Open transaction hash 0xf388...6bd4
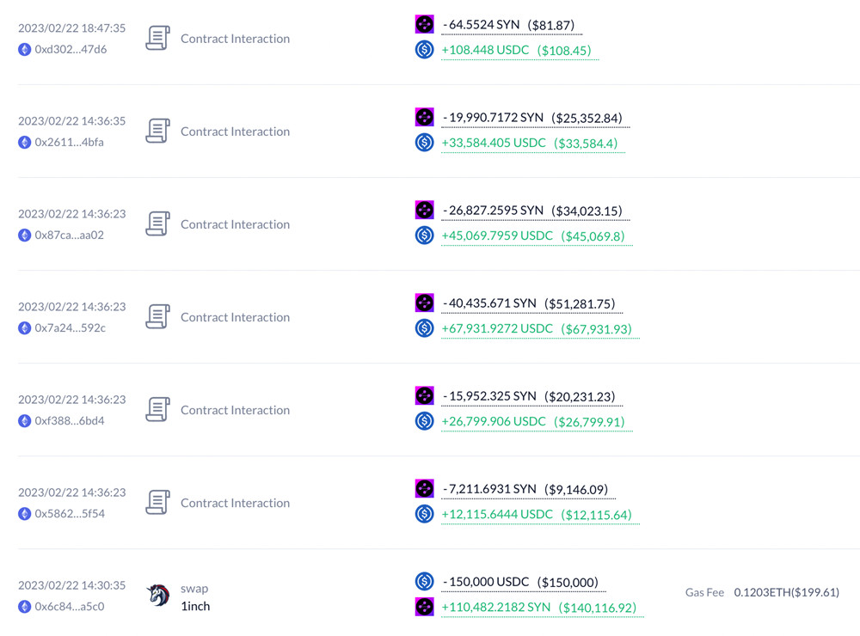The image size is (860, 636). point(70,420)
